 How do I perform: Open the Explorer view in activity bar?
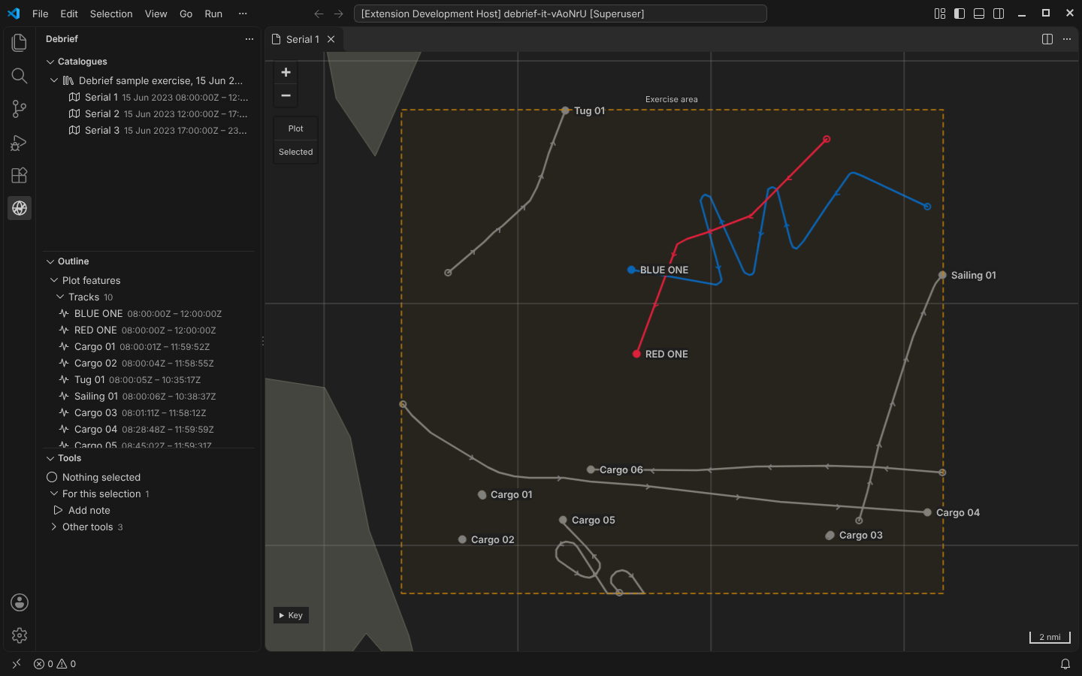point(20,43)
